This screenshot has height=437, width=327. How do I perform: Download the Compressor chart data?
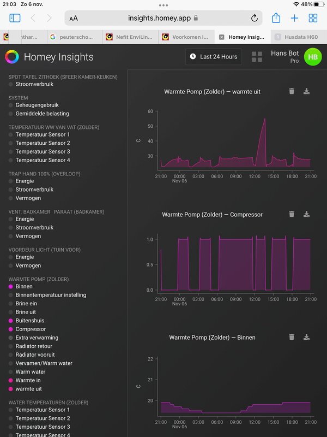click(x=306, y=215)
